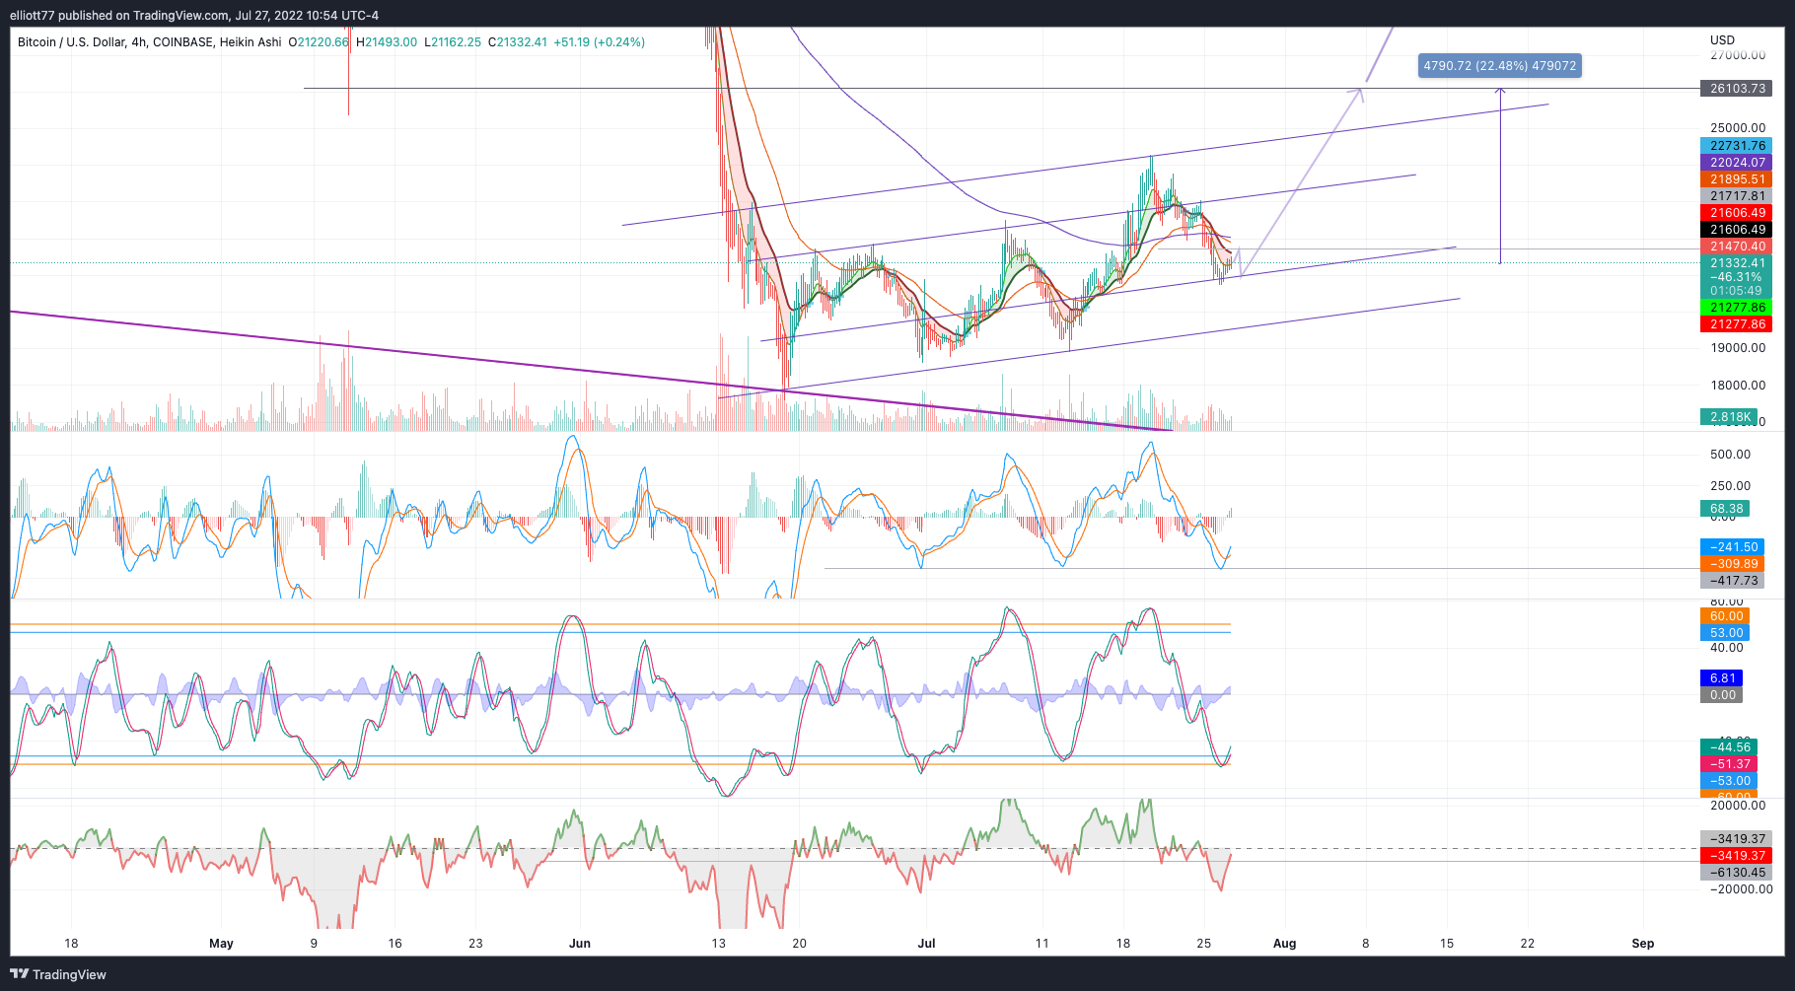Select the 'Bitcoin / U.S. Dollar, 4h, COINBASE, Heikin Ashi' title
This screenshot has height=991, width=1795.
(x=149, y=42)
